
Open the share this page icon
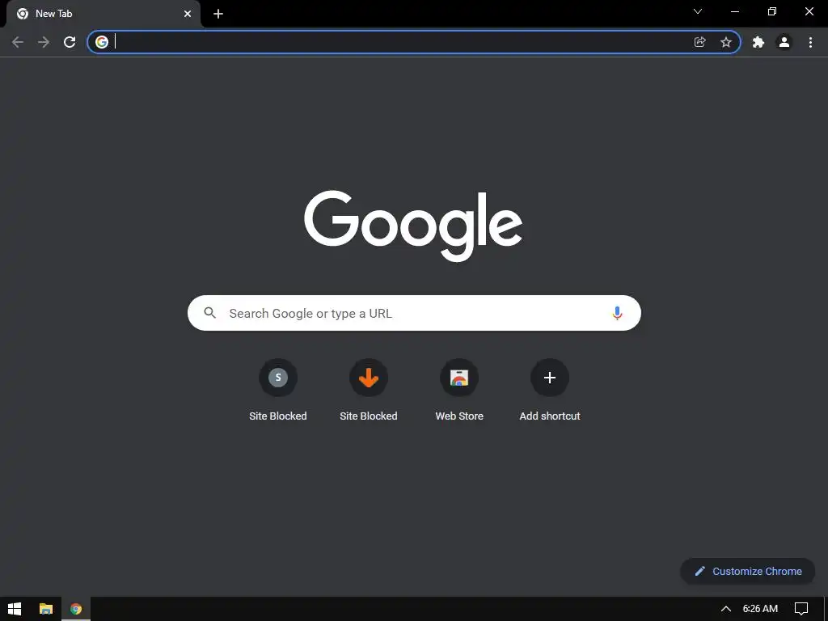pos(700,42)
